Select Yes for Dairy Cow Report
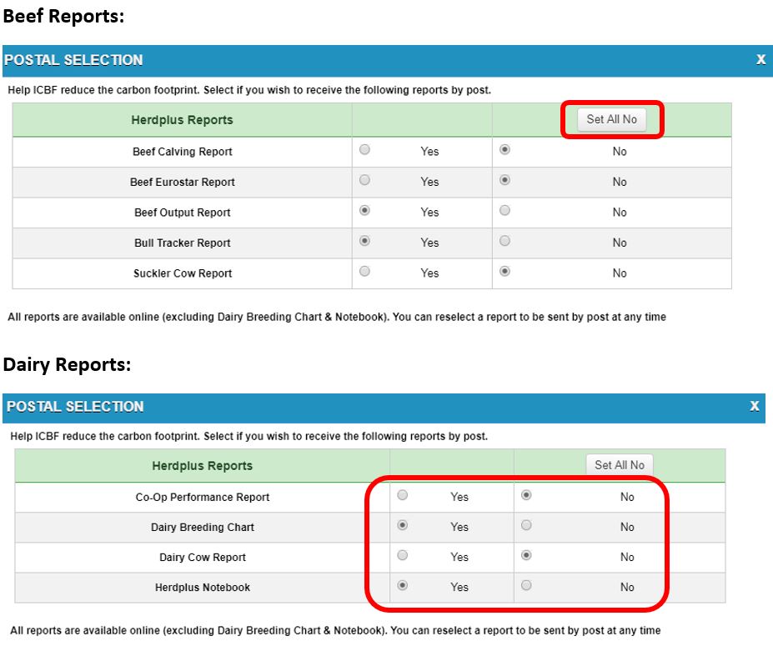 point(402,555)
